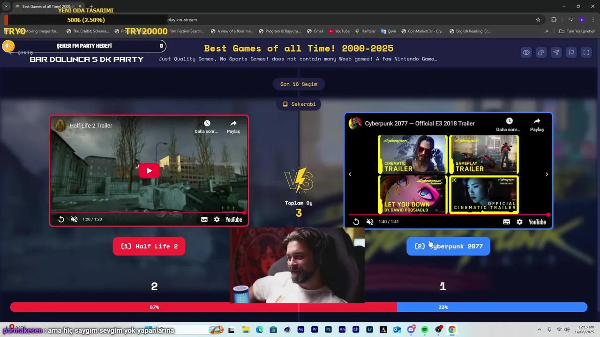The width and height of the screenshot is (600, 337).
Task: Open the Chrome three-dot menu
Action: point(593,20)
